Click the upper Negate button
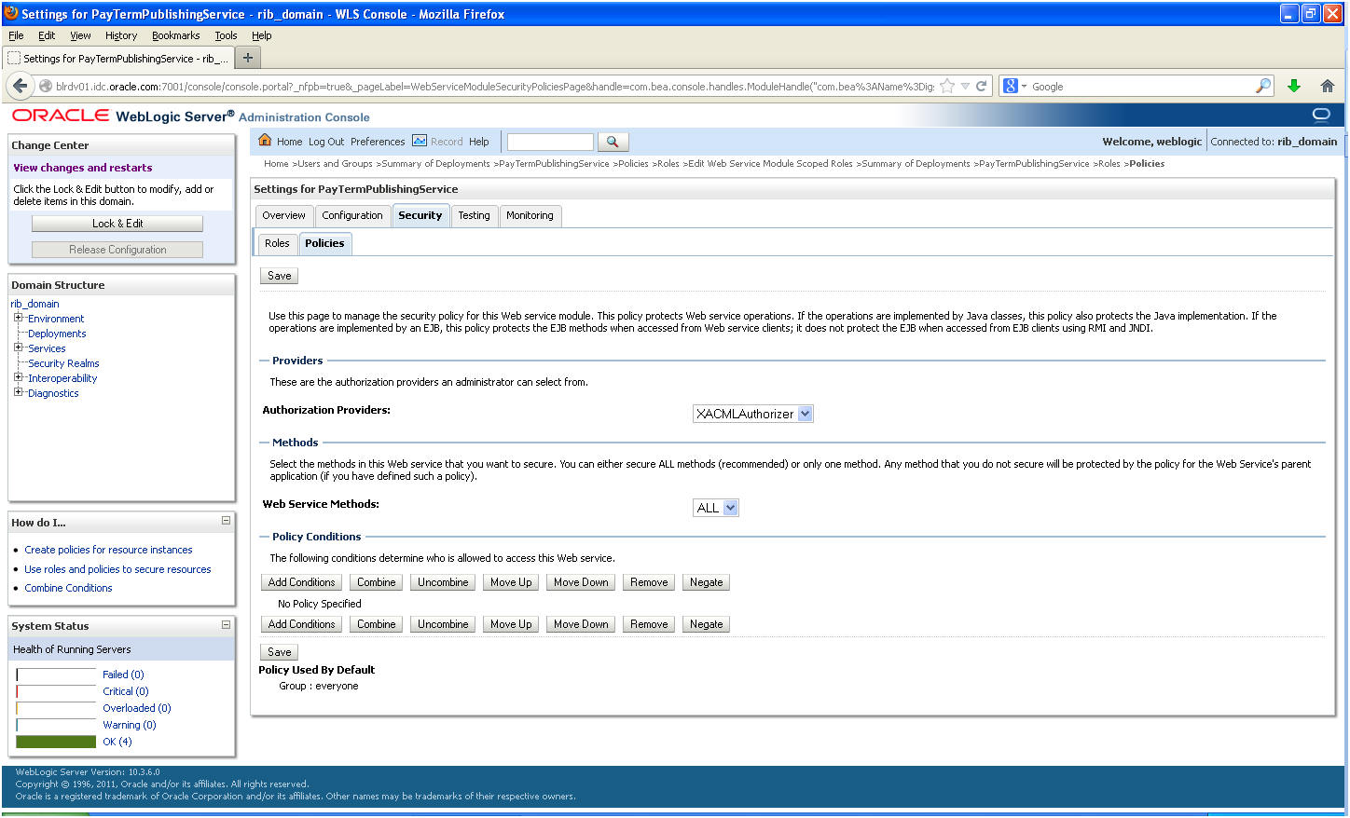The image size is (1350, 818). tap(707, 582)
